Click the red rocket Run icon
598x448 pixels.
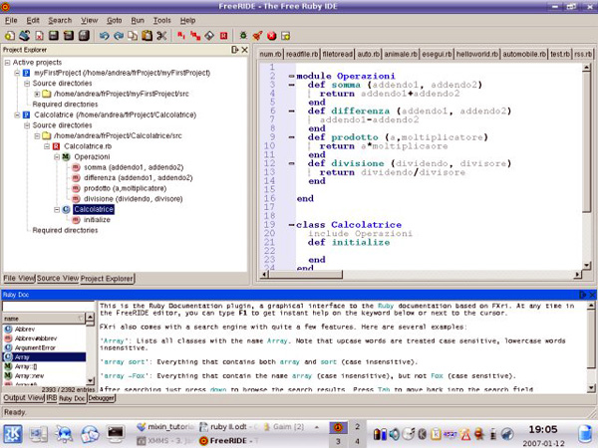257,36
